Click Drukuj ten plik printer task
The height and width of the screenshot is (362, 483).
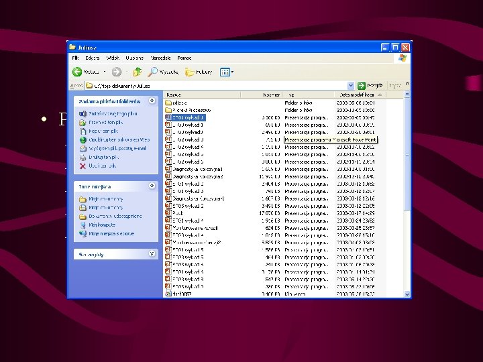[x=99, y=157]
